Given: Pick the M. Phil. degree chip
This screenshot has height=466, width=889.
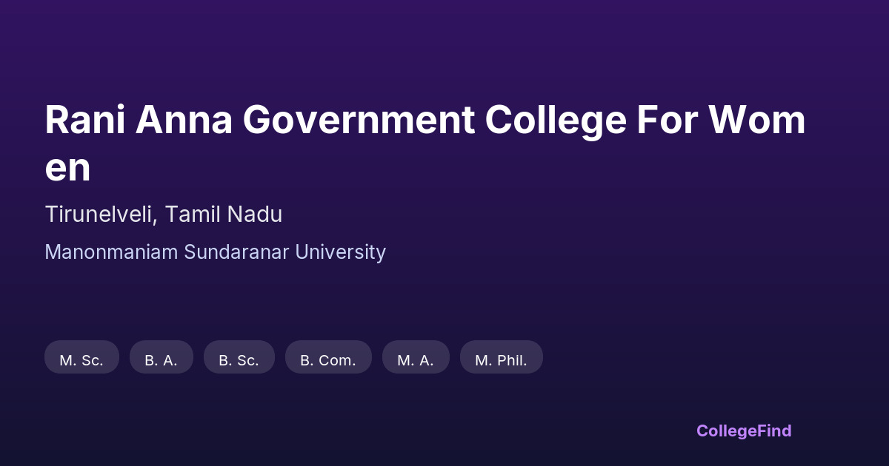Looking at the screenshot, I should 501,360.
